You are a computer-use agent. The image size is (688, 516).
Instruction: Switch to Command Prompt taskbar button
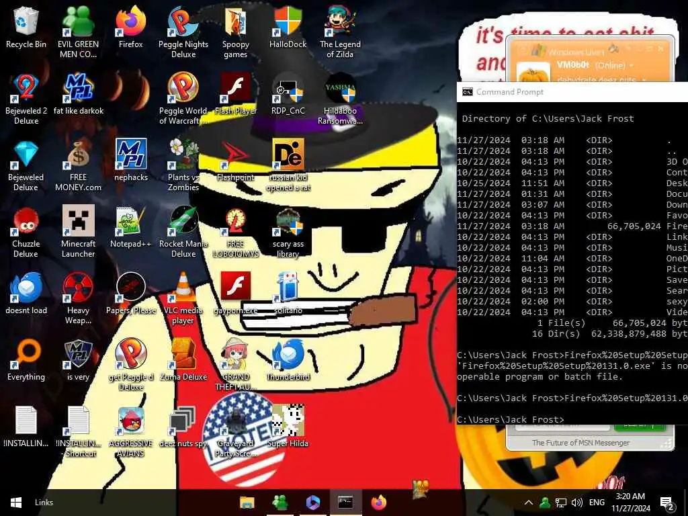[346, 503]
